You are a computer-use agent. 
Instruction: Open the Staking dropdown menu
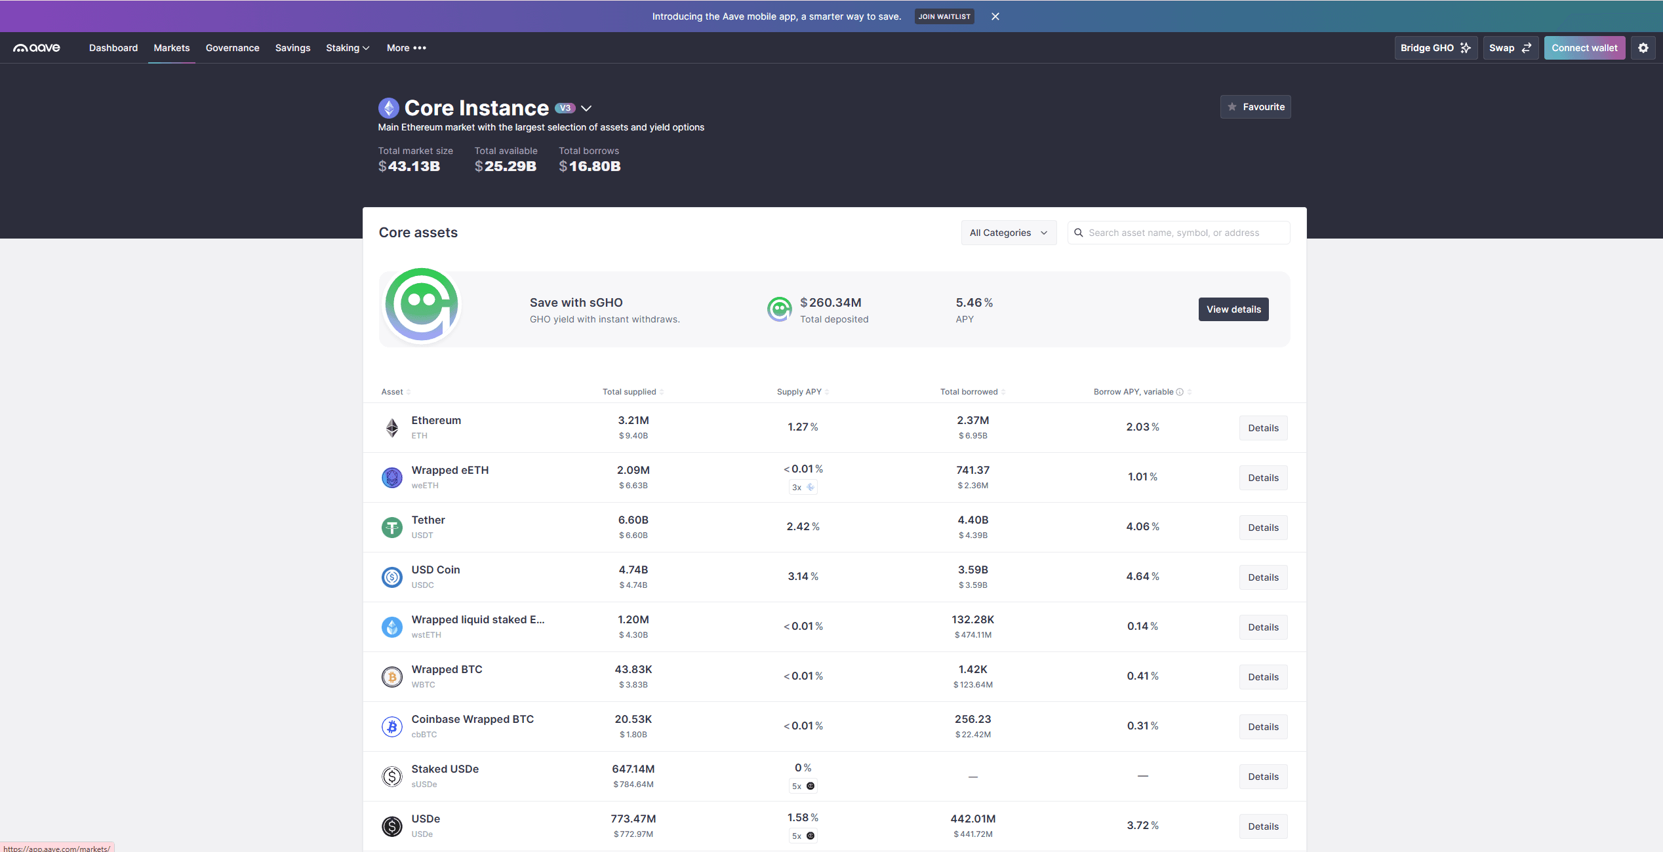pos(348,47)
